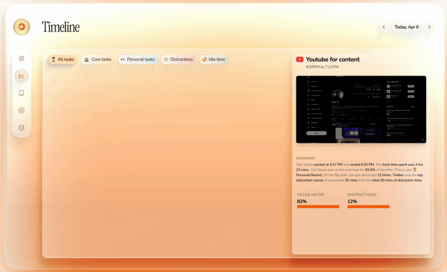Switch to the Core tasks filter
This screenshot has width=447, height=272.
(x=97, y=59)
